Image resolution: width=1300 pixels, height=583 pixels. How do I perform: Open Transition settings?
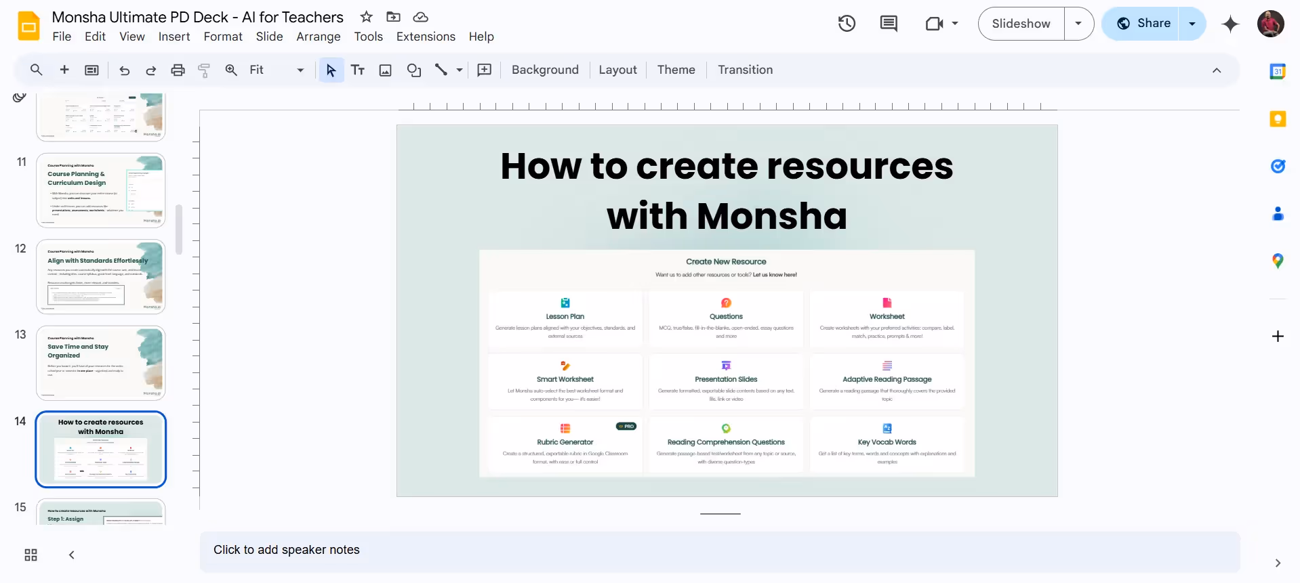(745, 70)
